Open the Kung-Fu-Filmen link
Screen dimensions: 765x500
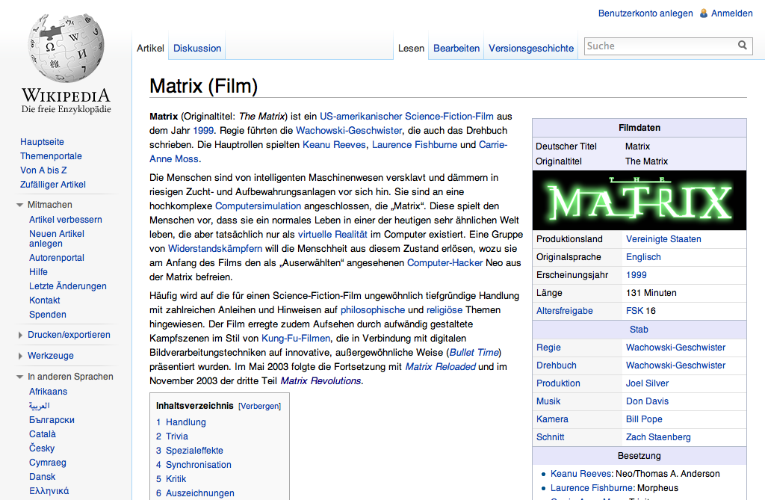coord(296,339)
